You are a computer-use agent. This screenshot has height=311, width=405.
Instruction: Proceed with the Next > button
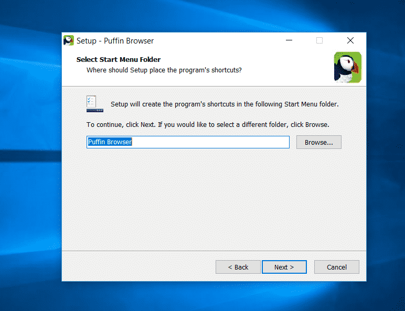pyautogui.click(x=284, y=267)
